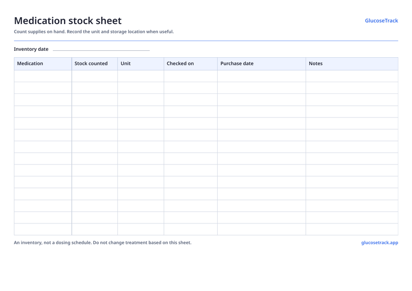Select the Notes column header
The image size is (412, 291).
[352, 64]
